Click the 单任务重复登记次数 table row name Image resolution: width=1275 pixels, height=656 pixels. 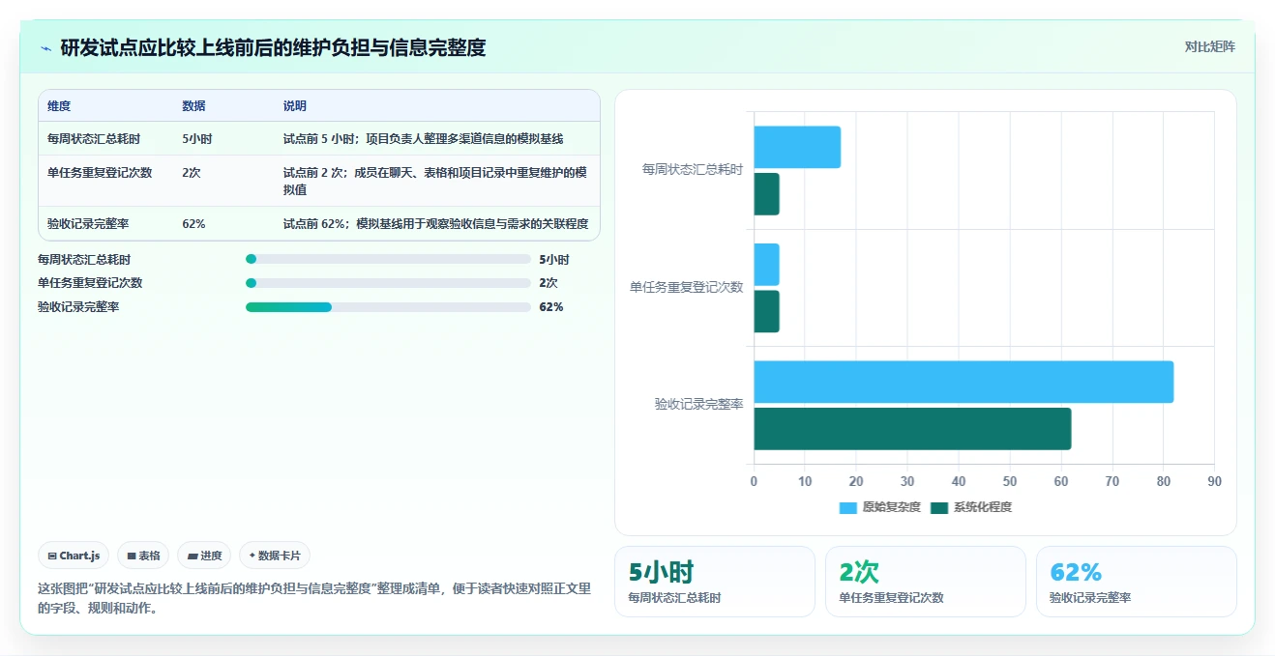100,173
